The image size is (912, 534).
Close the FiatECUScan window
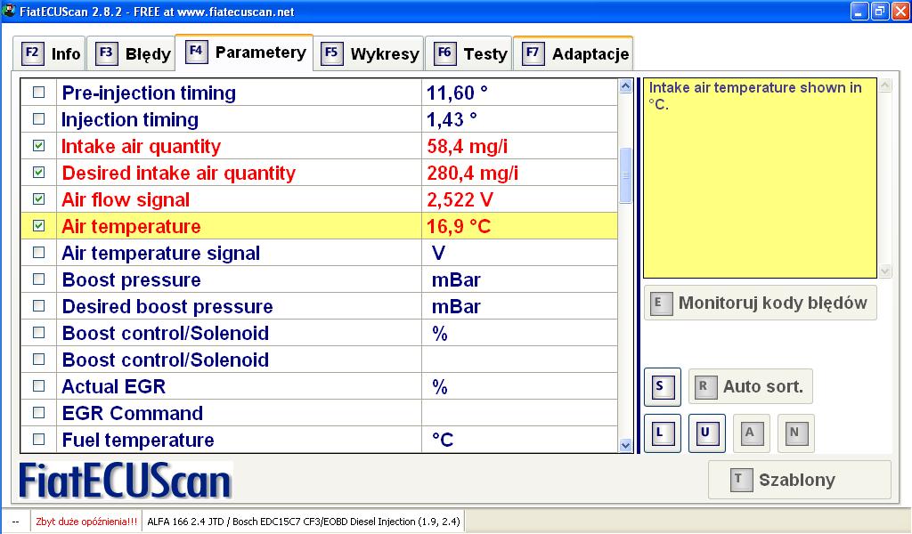(900, 11)
